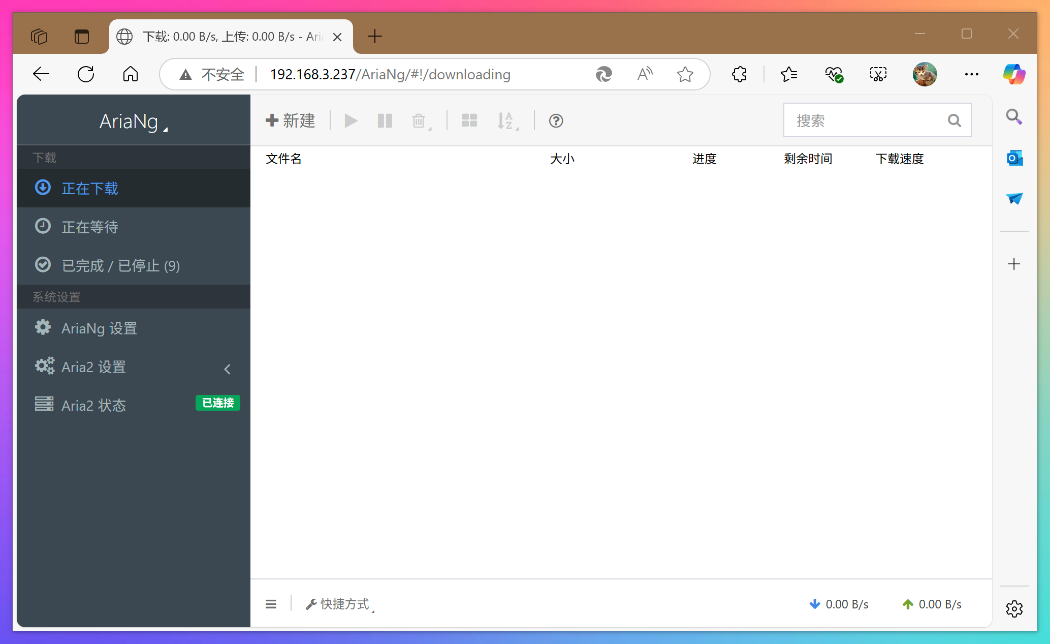Click the batch selection grid icon
Image resolution: width=1050 pixels, height=644 pixels.
(x=469, y=120)
